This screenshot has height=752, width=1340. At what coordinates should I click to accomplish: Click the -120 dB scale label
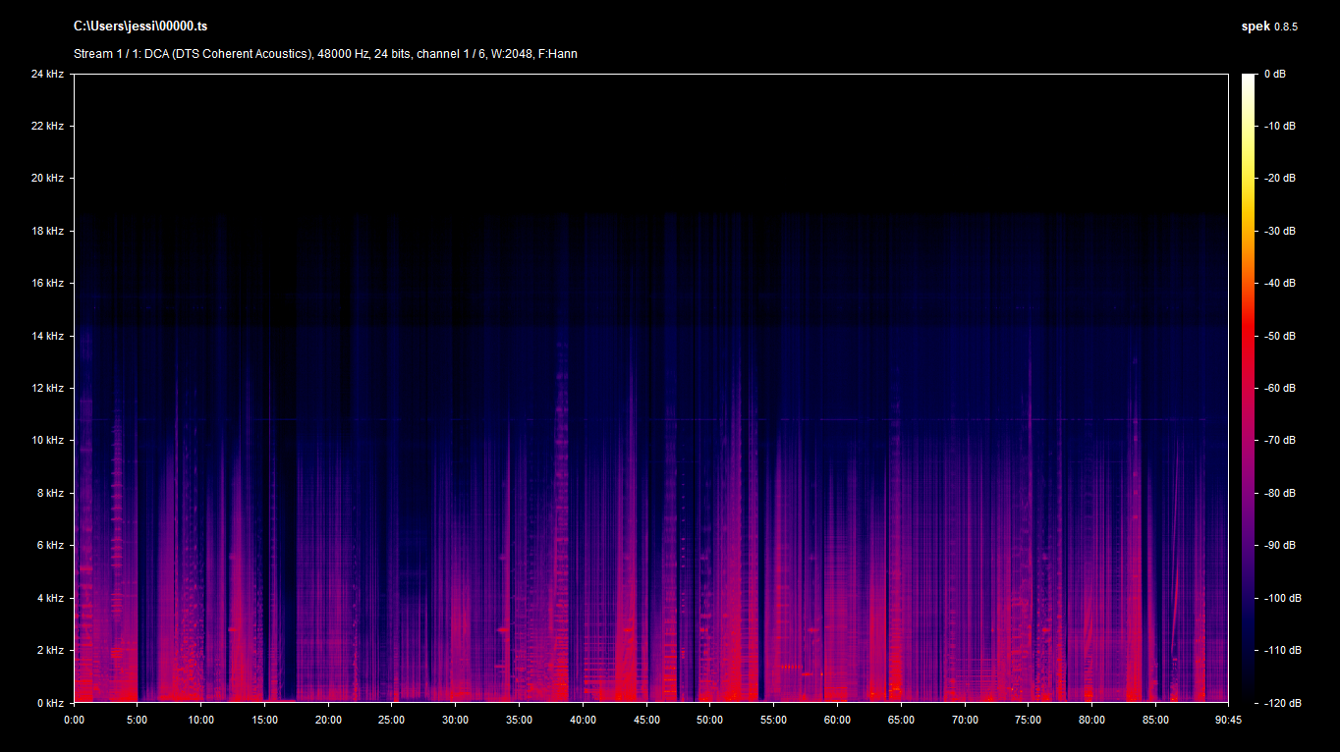pyautogui.click(x=1280, y=702)
